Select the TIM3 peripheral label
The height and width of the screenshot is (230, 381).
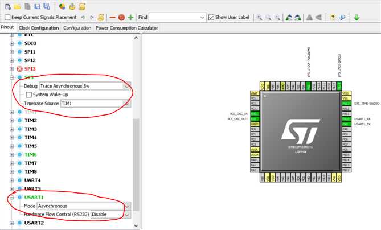pyautogui.click(x=31, y=129)
